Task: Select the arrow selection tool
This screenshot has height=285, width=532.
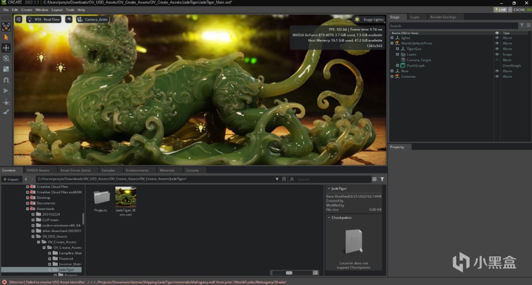Action: 6,37
